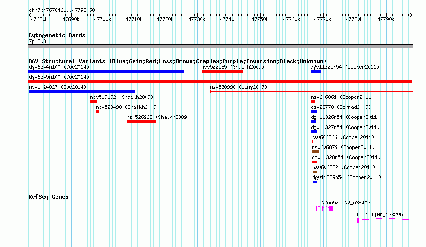426x247 pixels.
Task: Click the dgv11325n54 (Cooper2011) label
Action: click(x=345, y=67)
